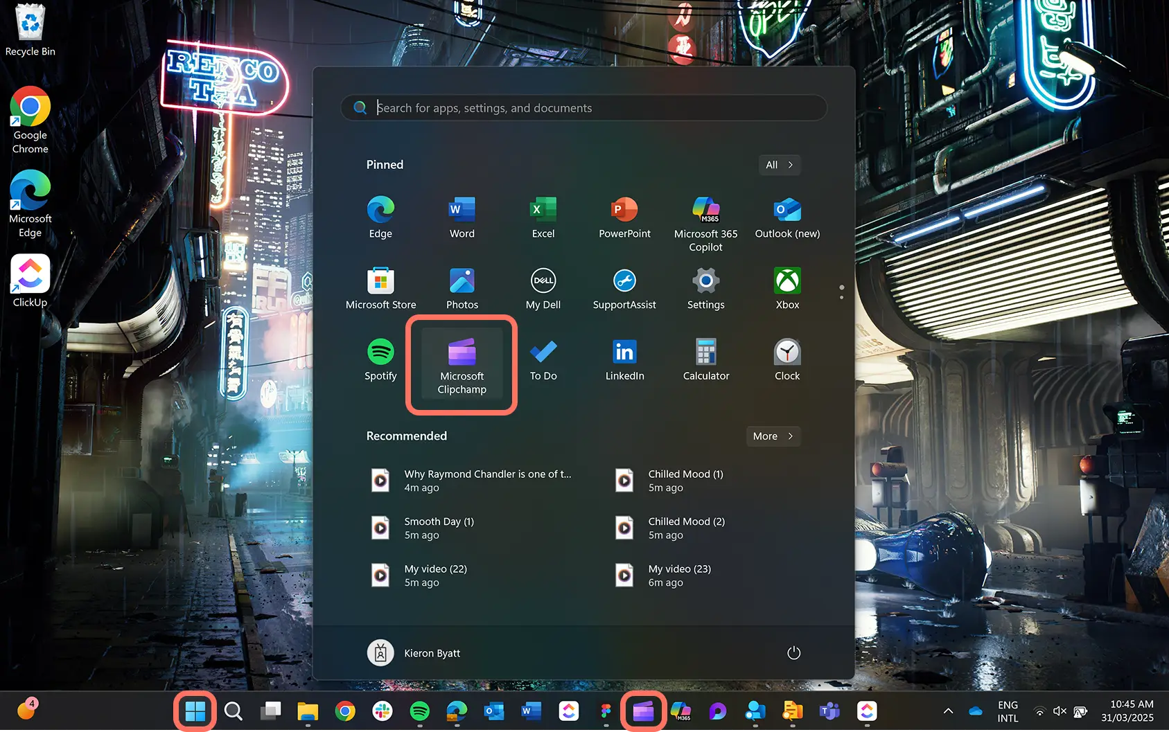Switch the ENG INTL input language
This screenshot has width=1169, height=732.
(x=1008, y=711)
